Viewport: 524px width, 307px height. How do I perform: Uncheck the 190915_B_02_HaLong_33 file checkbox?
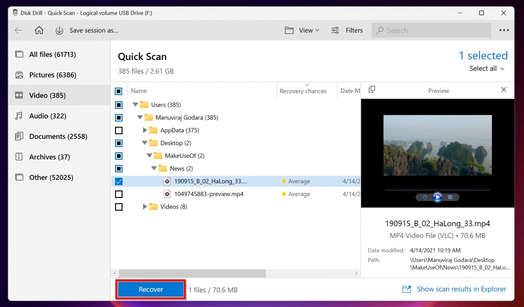[x=118, y=181]
